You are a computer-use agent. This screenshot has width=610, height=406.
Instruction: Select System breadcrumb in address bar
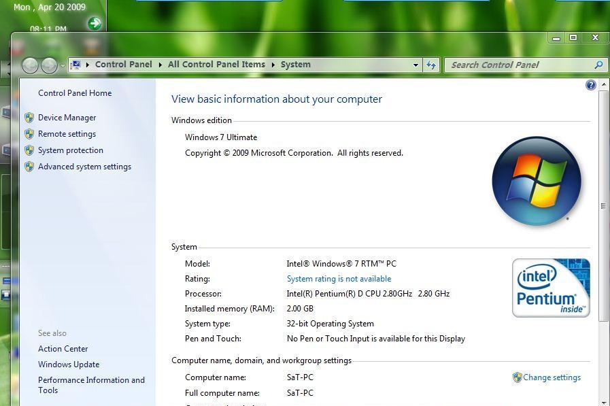tap(296, 65)
